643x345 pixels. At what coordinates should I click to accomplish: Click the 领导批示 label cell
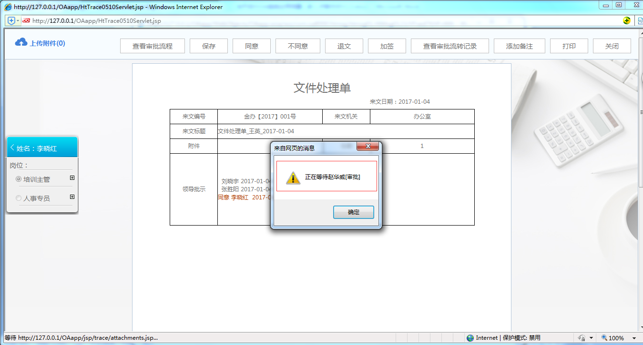coord(194,189)
